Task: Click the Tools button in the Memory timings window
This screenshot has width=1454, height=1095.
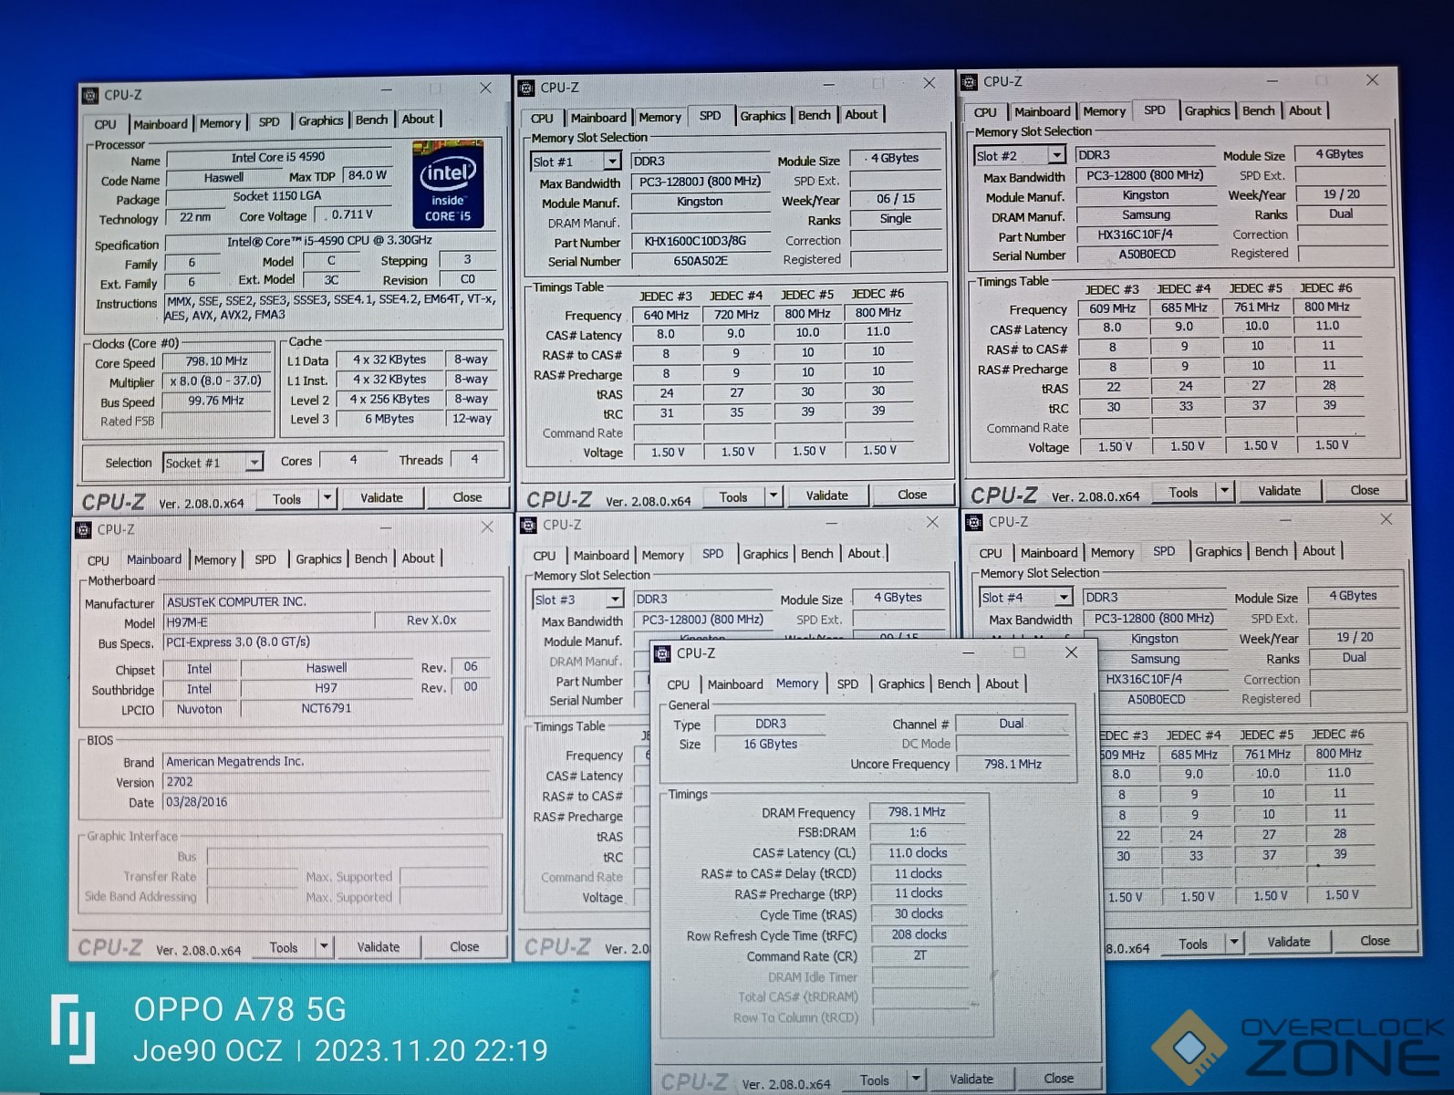Action: tap(874, 1080)
